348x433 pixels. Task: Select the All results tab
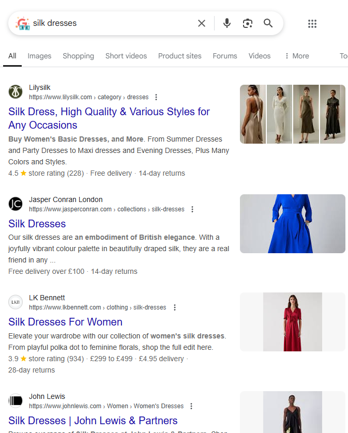(x=12, y=56)
